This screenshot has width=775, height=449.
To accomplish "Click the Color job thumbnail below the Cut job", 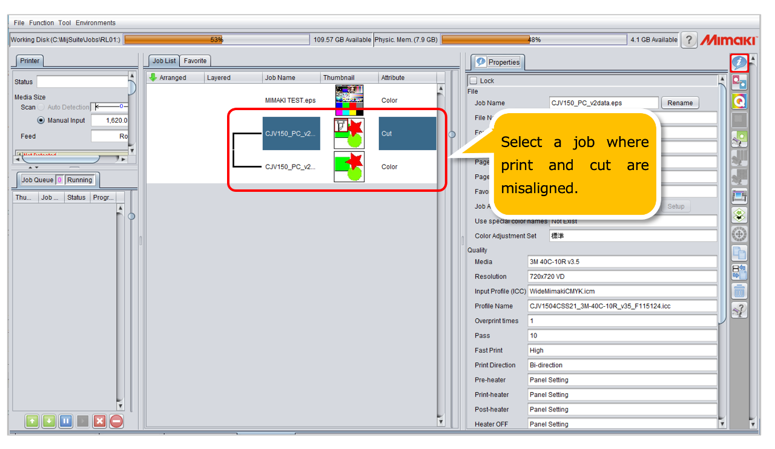I will 349,167.
